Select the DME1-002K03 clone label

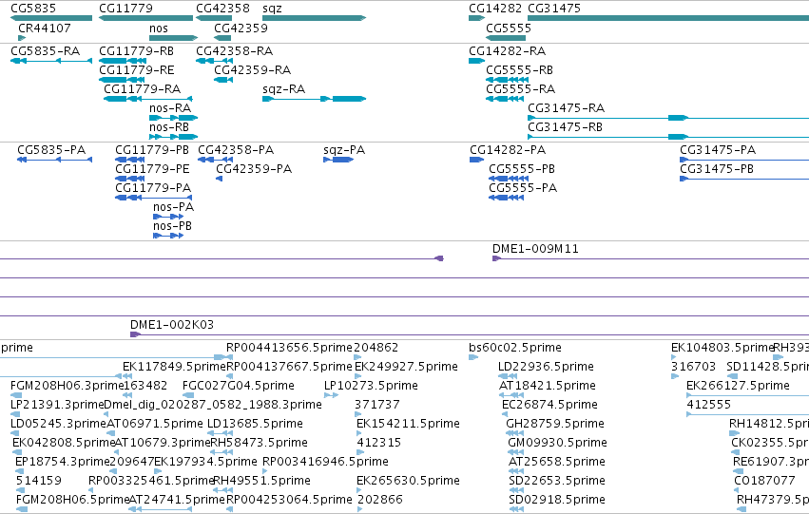click(172, 325)
